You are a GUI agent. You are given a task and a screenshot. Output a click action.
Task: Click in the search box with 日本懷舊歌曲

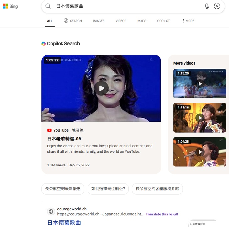125,6
